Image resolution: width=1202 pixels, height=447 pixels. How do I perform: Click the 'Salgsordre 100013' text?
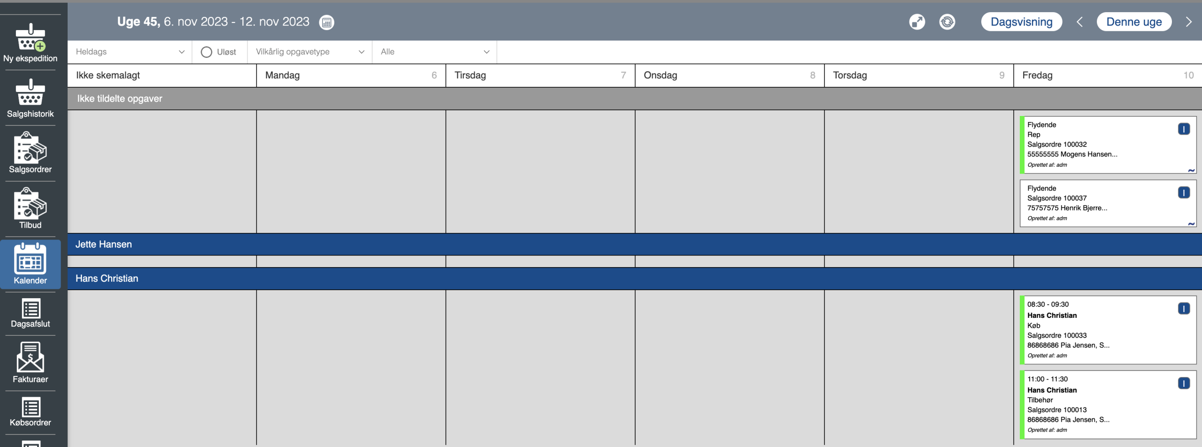click(1057, 410)
